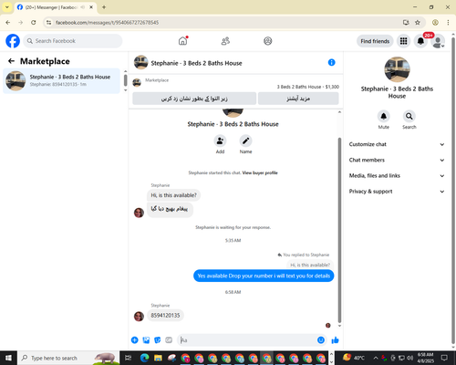Click the chat profile picture in right panel
The width and height of the screenshot is (456, 365).
pos(397,69)
